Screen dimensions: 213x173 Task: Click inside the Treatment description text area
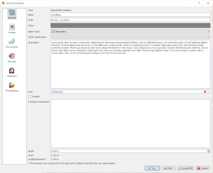click(x=130, y=124)
